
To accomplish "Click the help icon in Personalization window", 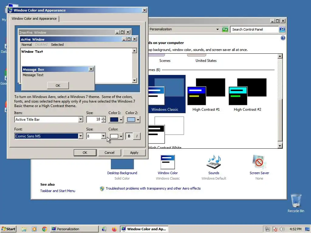I will 283,38.
